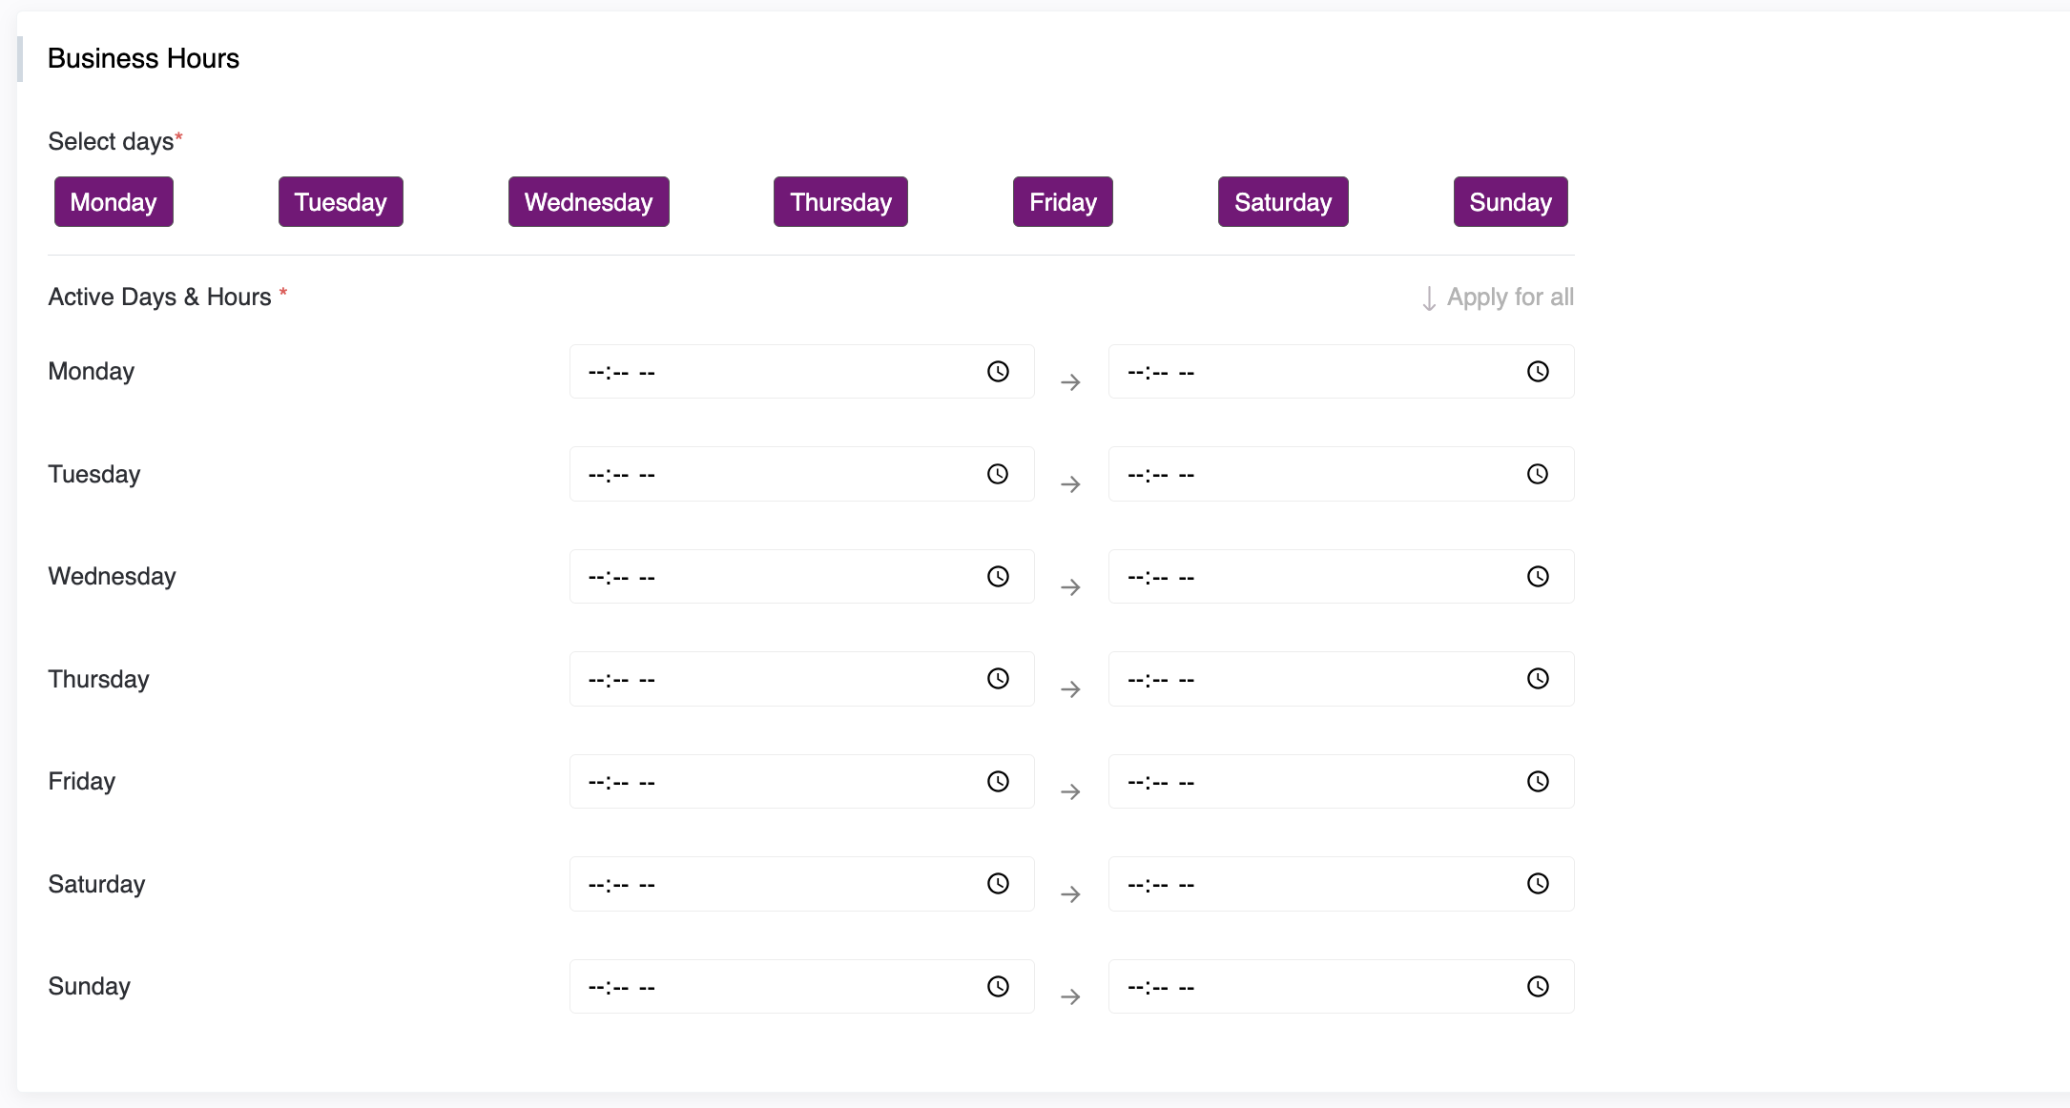The height and width of the screenshot is (1108, 2070).
Task: Click the clock icon in Monday's start time field
Action: click(998, 372)
